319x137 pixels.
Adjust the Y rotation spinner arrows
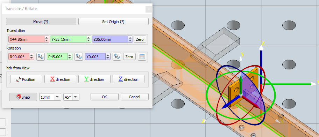108,57
